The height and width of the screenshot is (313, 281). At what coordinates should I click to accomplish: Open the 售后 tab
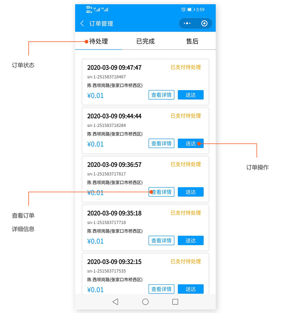[x=192, y=41]
